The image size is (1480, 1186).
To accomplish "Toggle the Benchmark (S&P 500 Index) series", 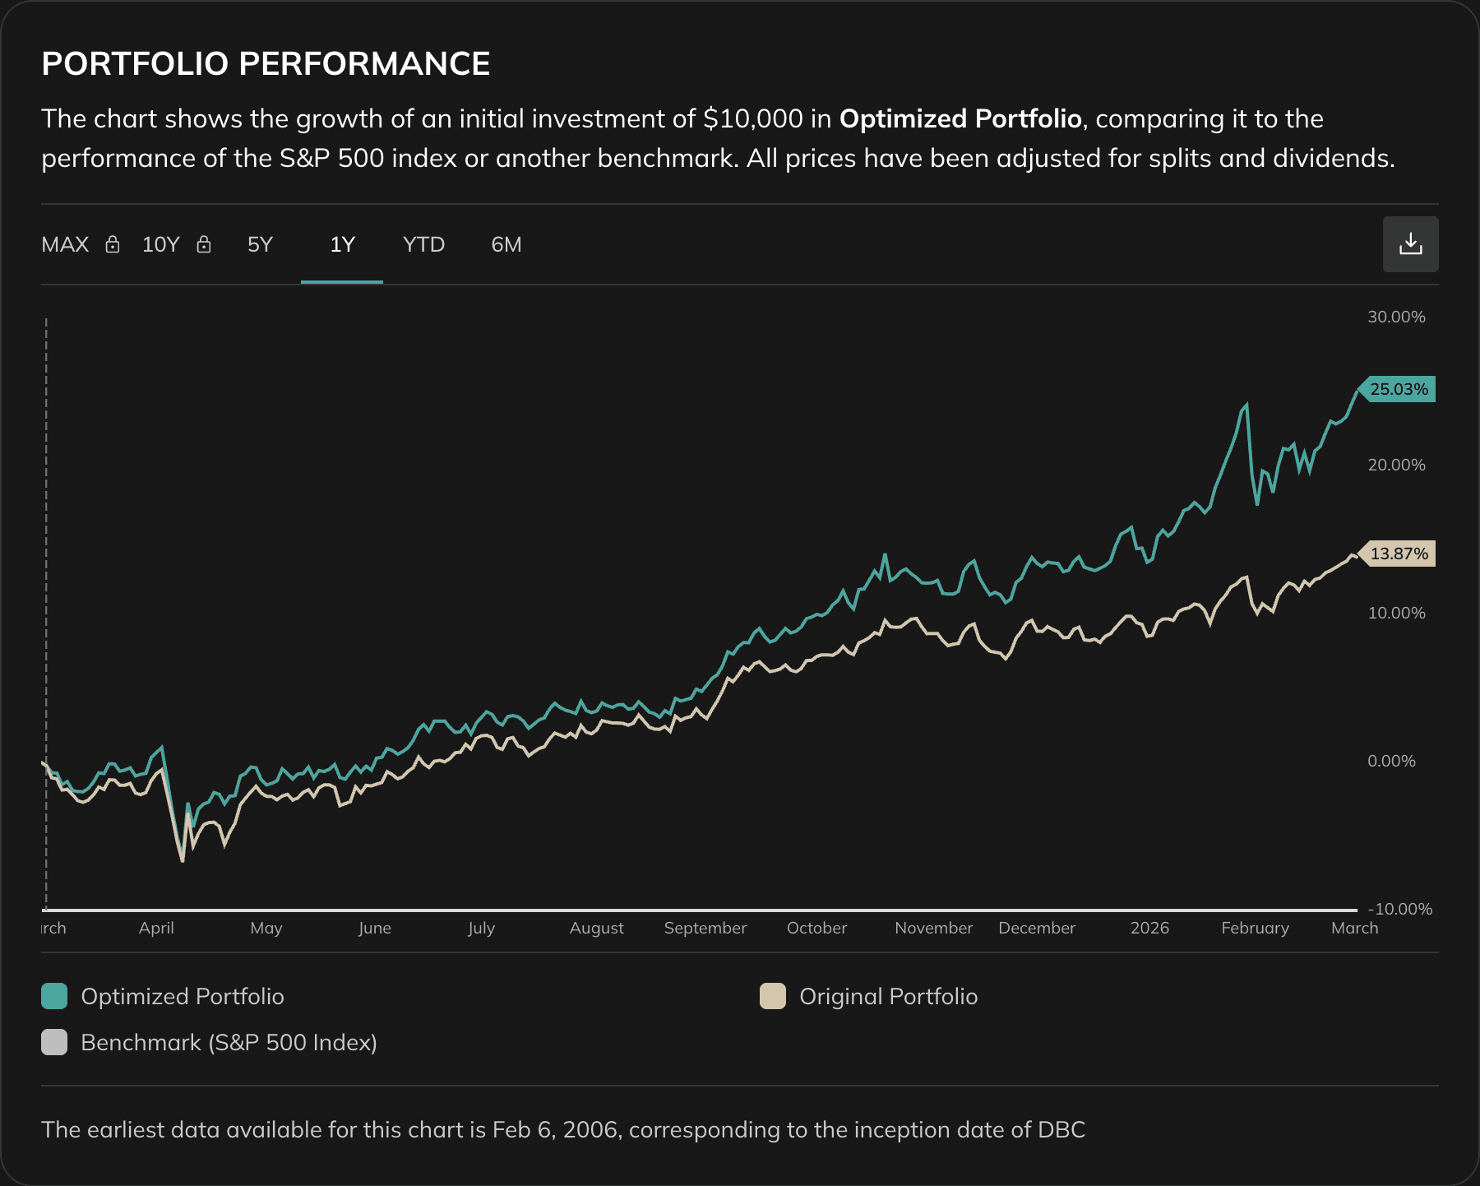I will (x=229, y=1042).
